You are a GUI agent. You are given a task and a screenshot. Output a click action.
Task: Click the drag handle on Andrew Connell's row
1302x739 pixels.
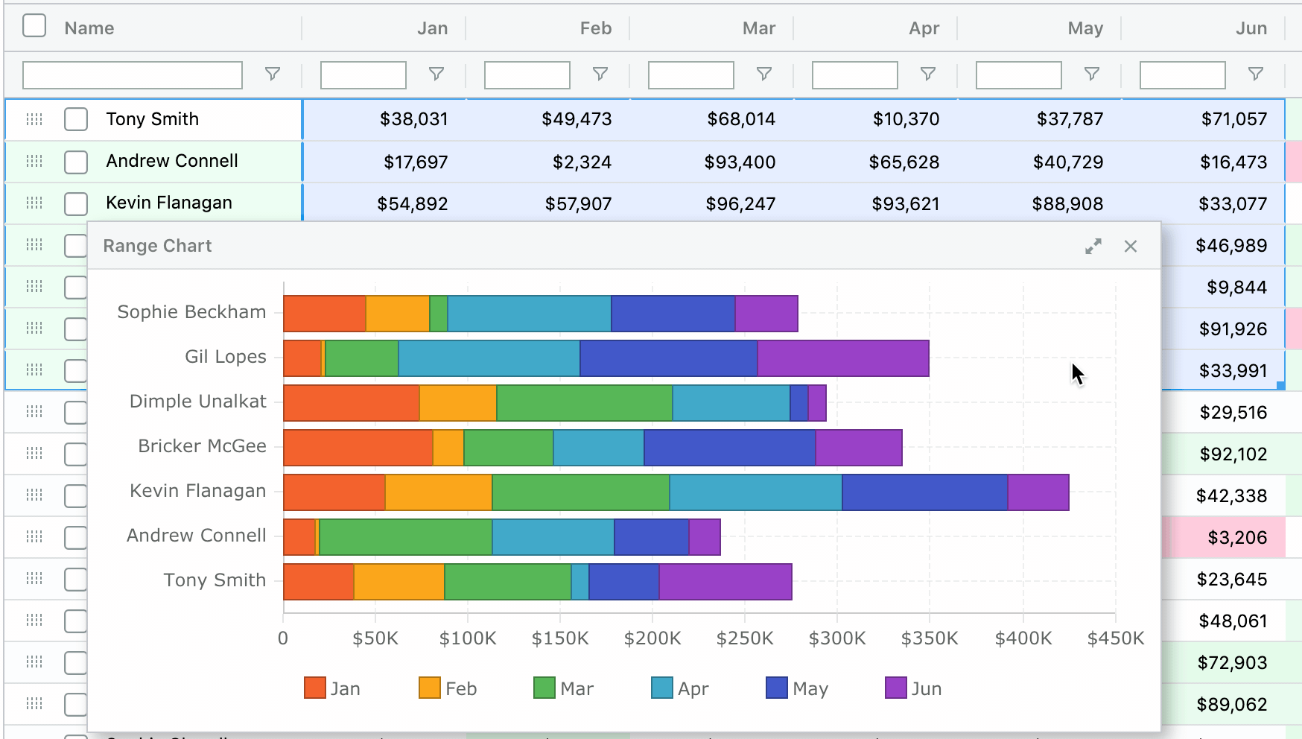pos(34,161)
